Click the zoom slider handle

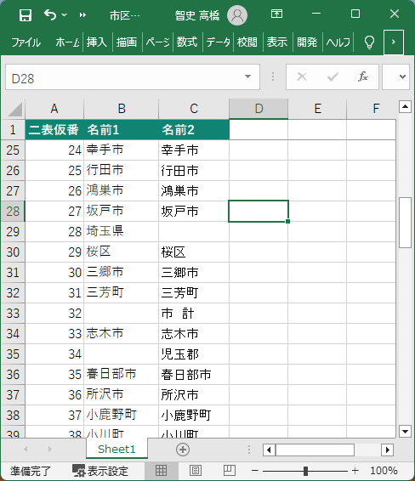coord(305,470)
